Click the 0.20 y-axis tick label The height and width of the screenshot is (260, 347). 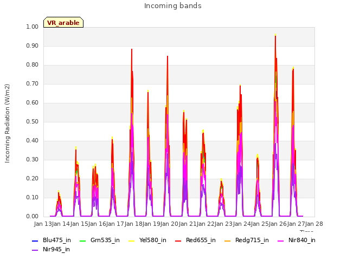32,178
